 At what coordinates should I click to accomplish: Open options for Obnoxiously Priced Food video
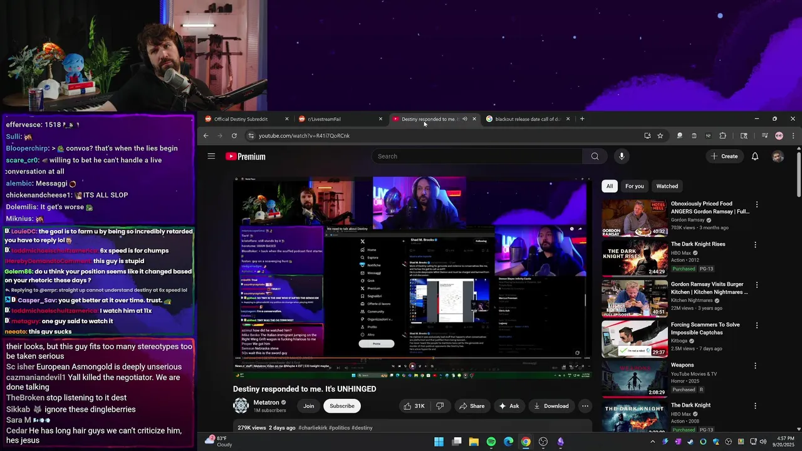(x=756, y=204)
